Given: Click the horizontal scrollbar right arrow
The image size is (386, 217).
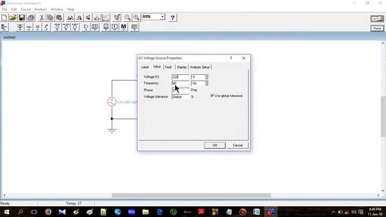Looking at the screenshot, I should pos(378,195).
